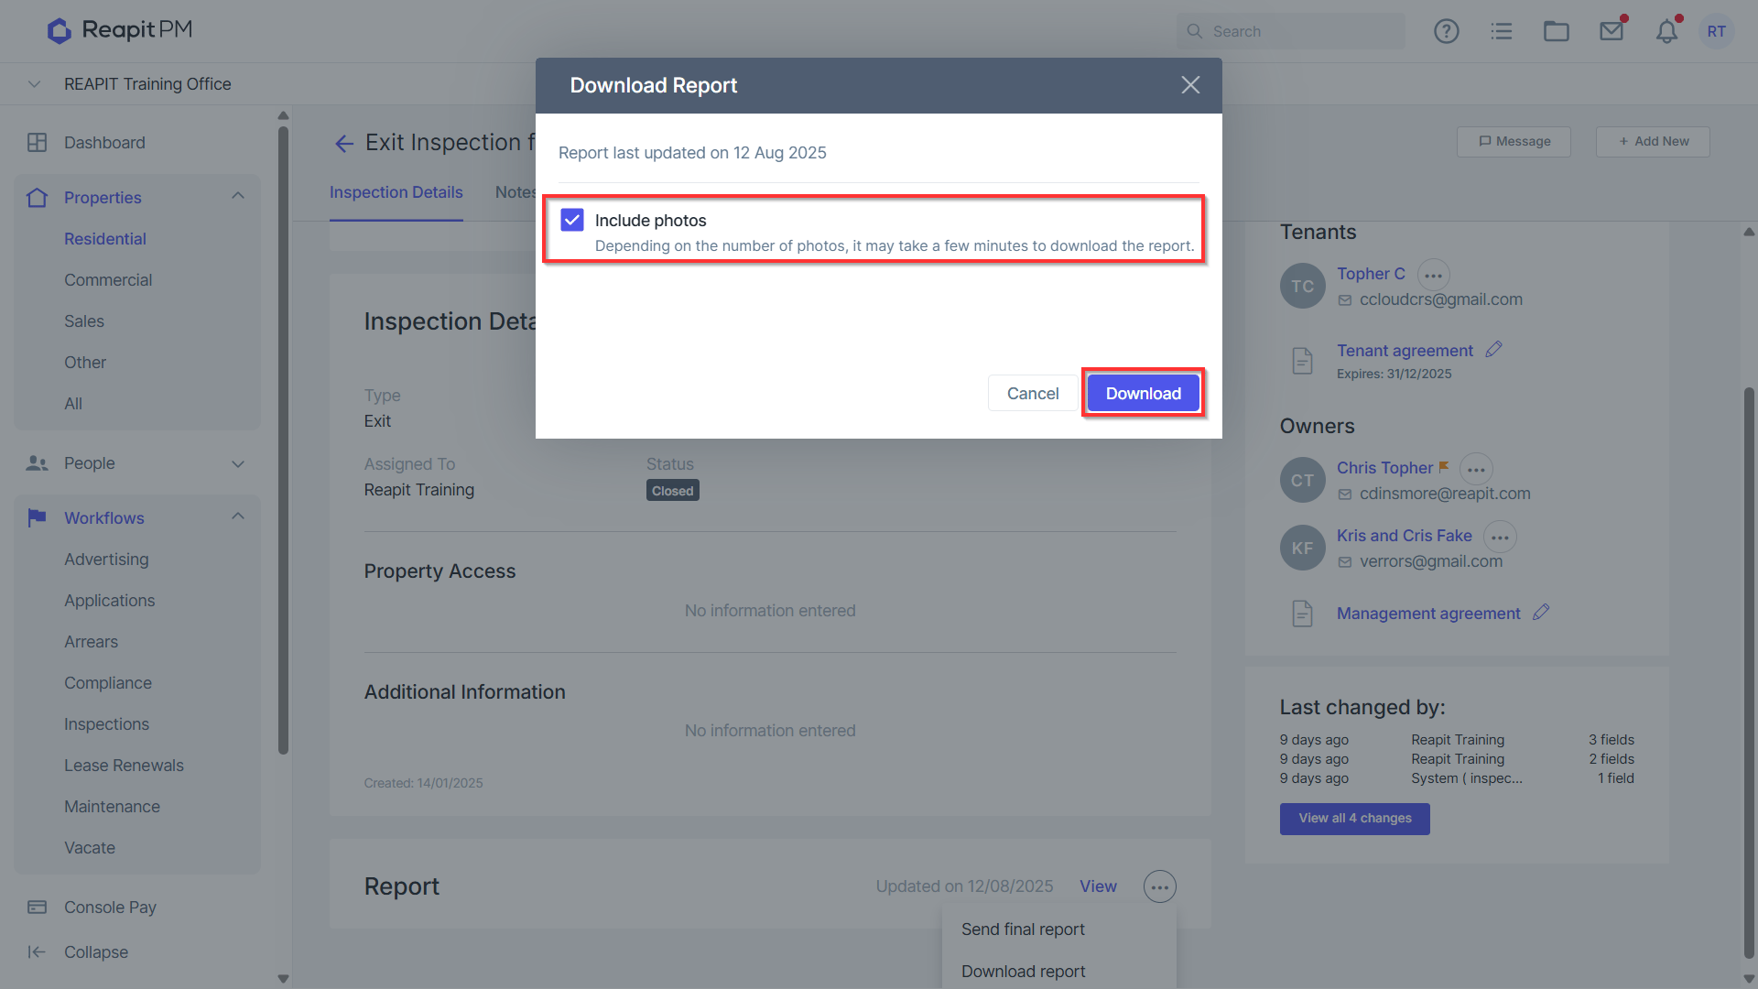
Task: Collapse the Properties section
Action: click(x=238, y=196)
